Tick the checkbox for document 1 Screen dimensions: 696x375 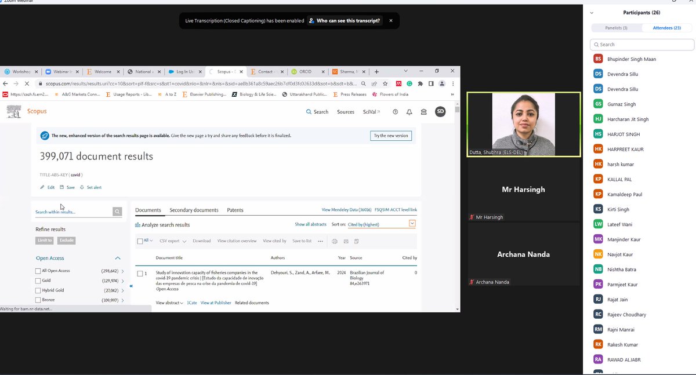(140, 273)
